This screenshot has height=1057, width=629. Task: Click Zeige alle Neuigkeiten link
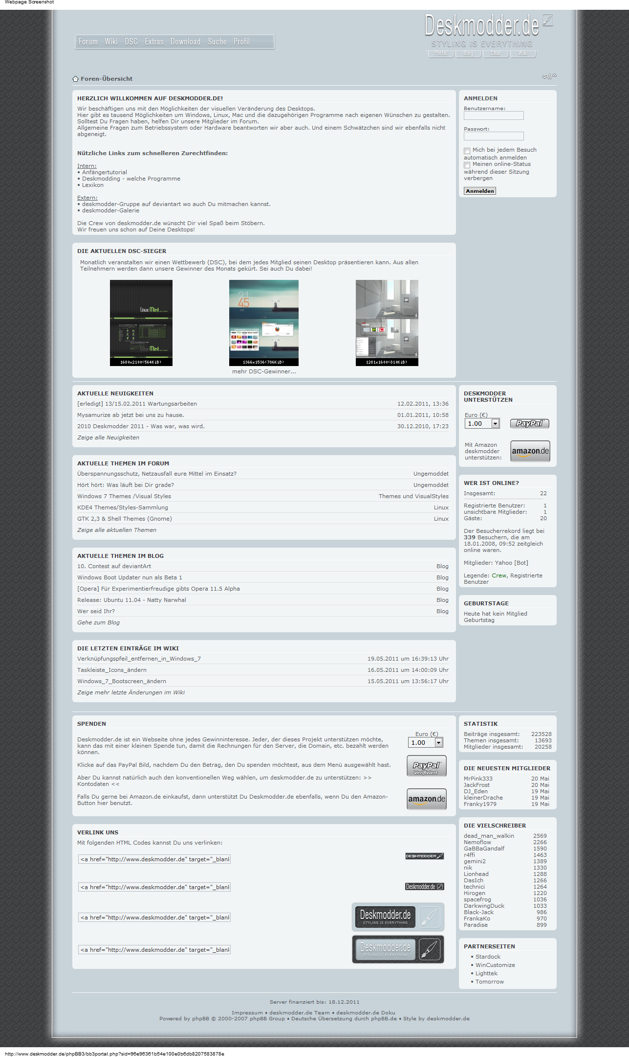click(x=108, y=437)
